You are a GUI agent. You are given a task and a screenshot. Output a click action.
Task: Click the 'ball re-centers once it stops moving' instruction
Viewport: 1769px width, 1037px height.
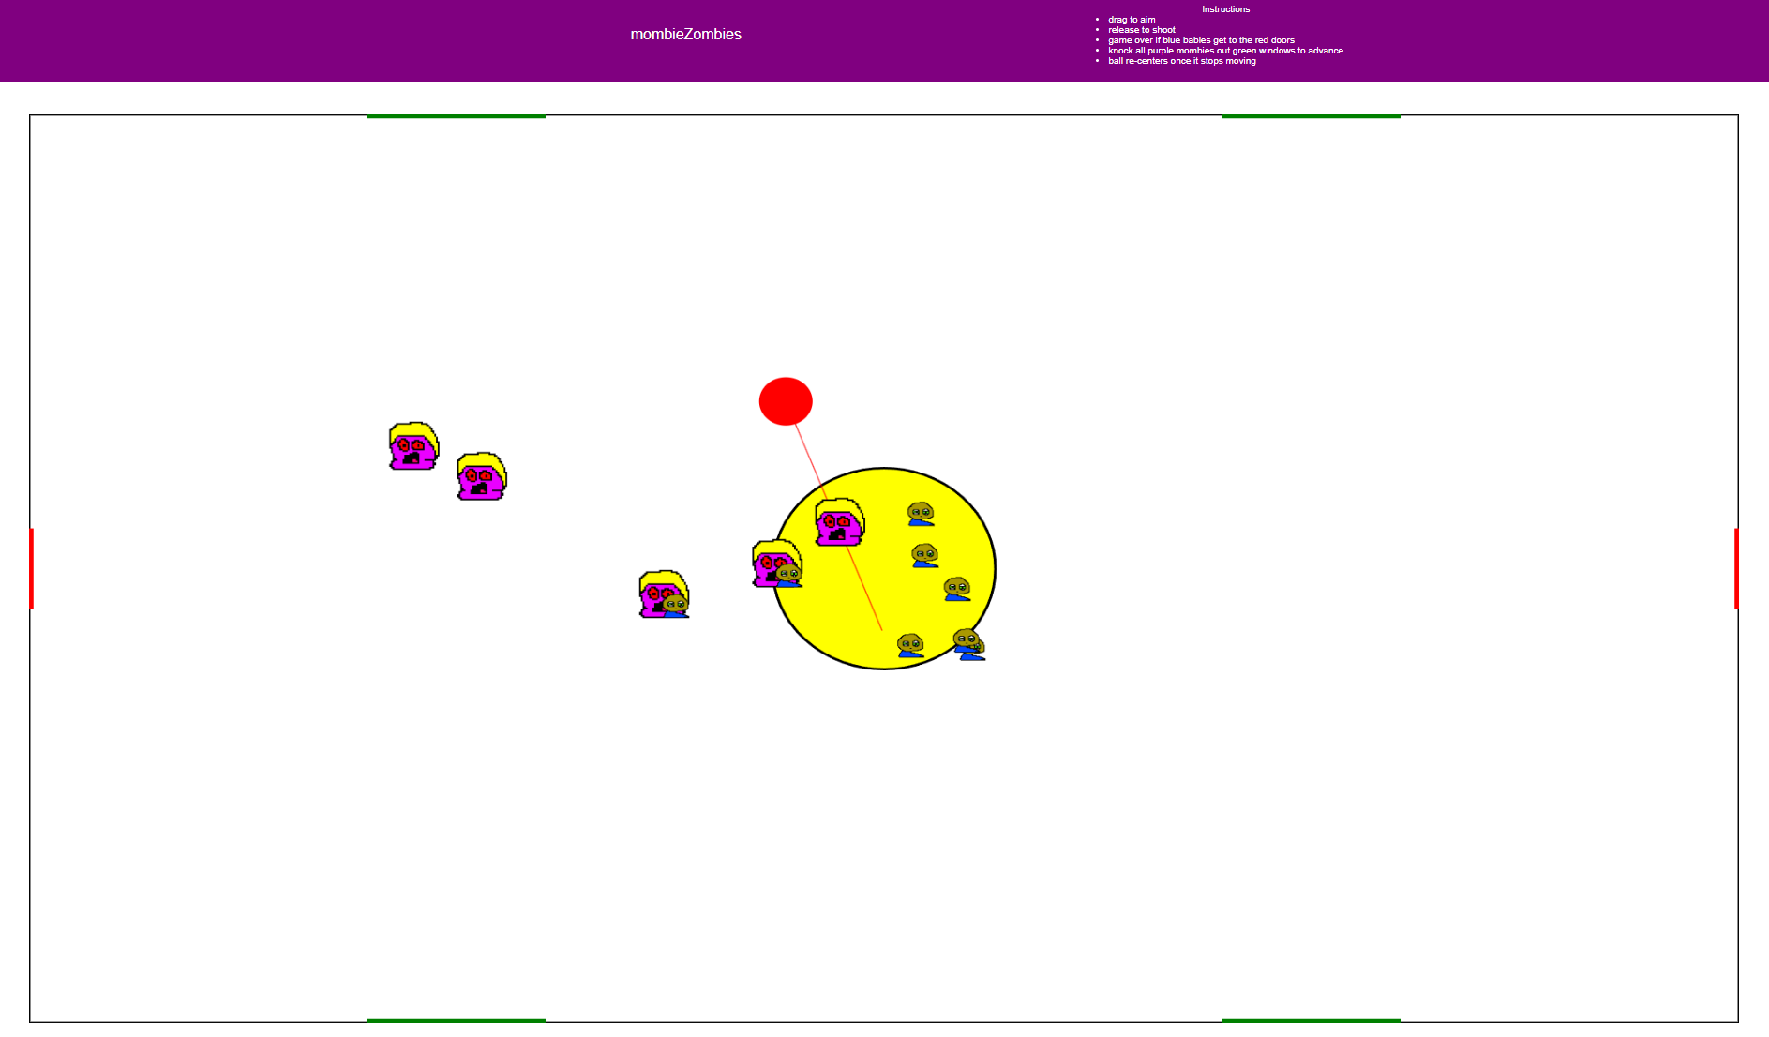tap(1181, 61)
